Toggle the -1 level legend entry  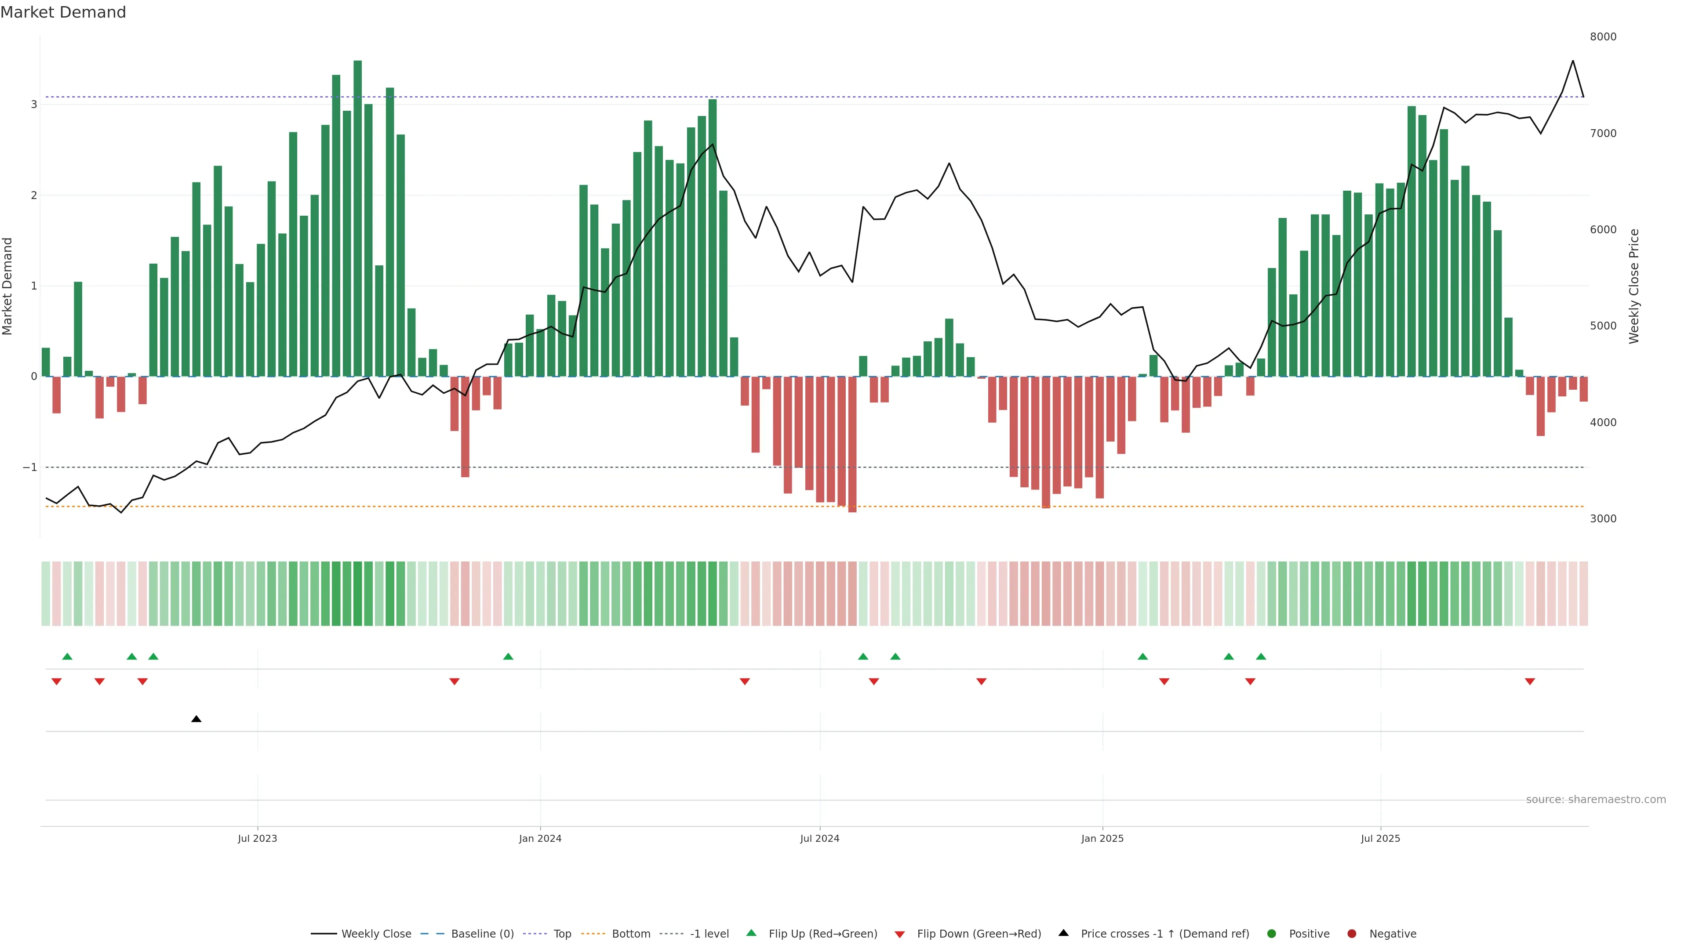coord(709,933)
